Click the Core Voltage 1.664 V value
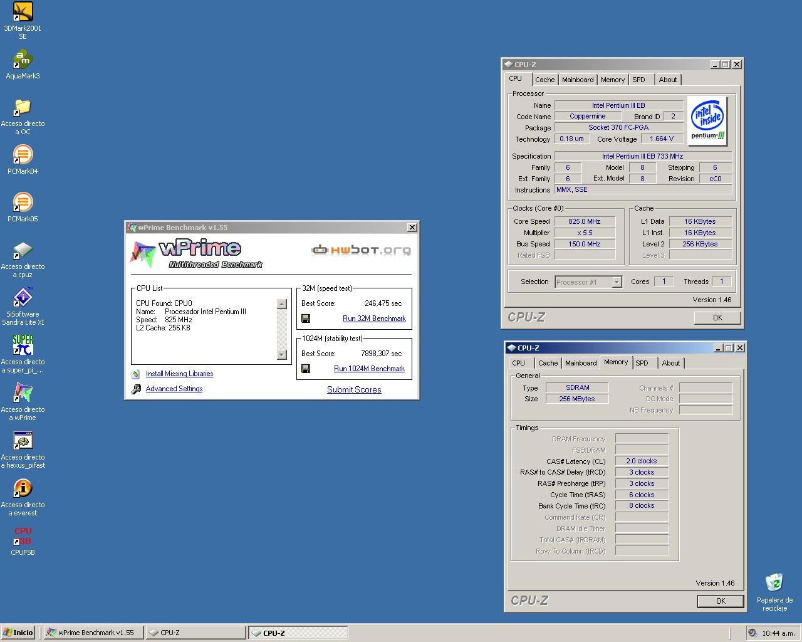 pos(662,139)
